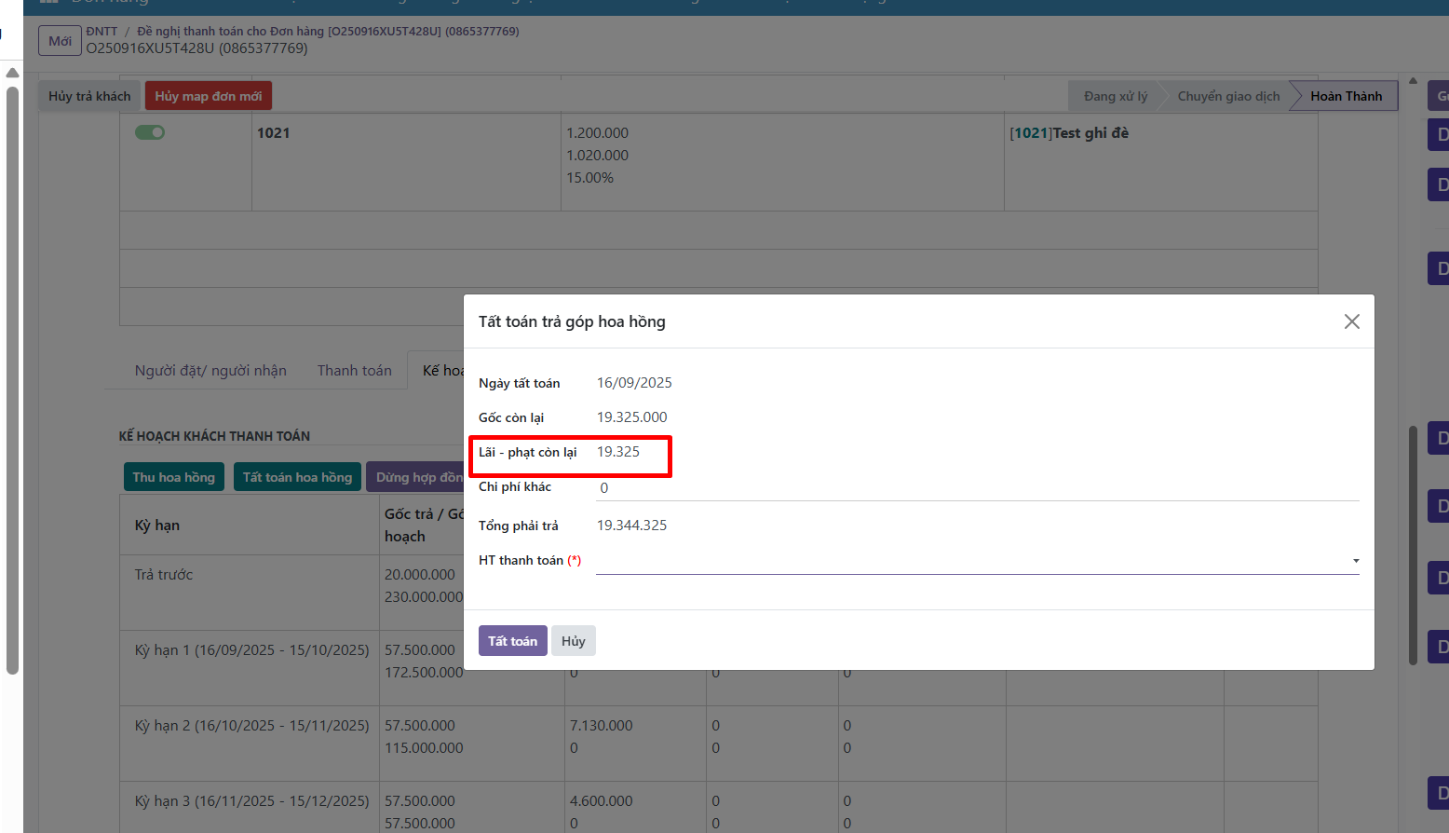
Task: Select the Đang xử lý status
Action: tap(1115, 96)
